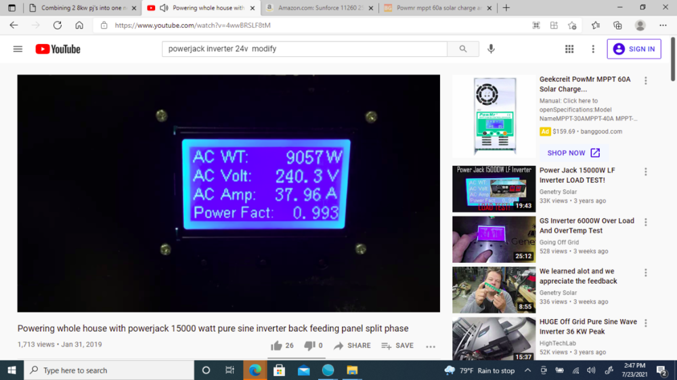677x380 pixels.
Task: Open YouTube apps grid icon
Action: (569, 49)
